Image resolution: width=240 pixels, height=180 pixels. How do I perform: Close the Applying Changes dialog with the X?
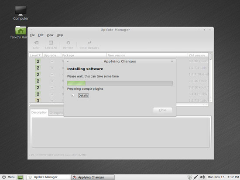172,61
